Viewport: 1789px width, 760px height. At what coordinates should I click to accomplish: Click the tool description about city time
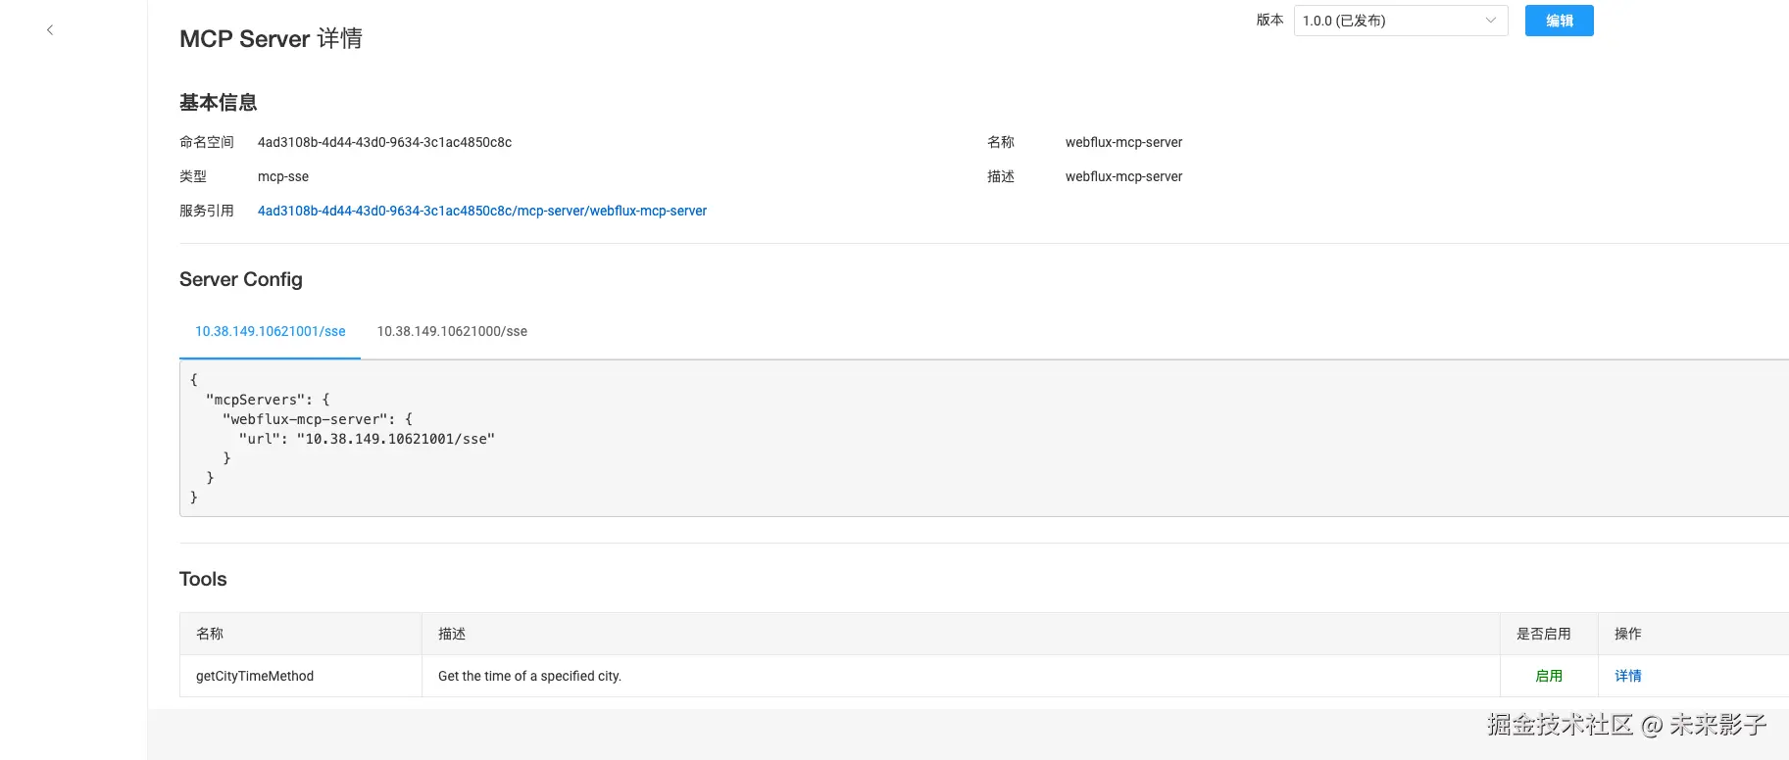point(529,676)
